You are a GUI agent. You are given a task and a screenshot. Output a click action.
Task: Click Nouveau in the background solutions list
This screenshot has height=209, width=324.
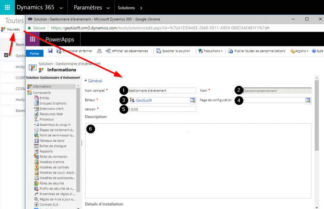click(11, 30)
